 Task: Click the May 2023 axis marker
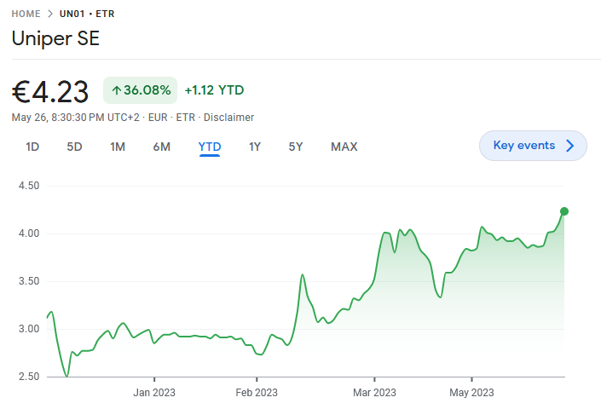(471, 393)
